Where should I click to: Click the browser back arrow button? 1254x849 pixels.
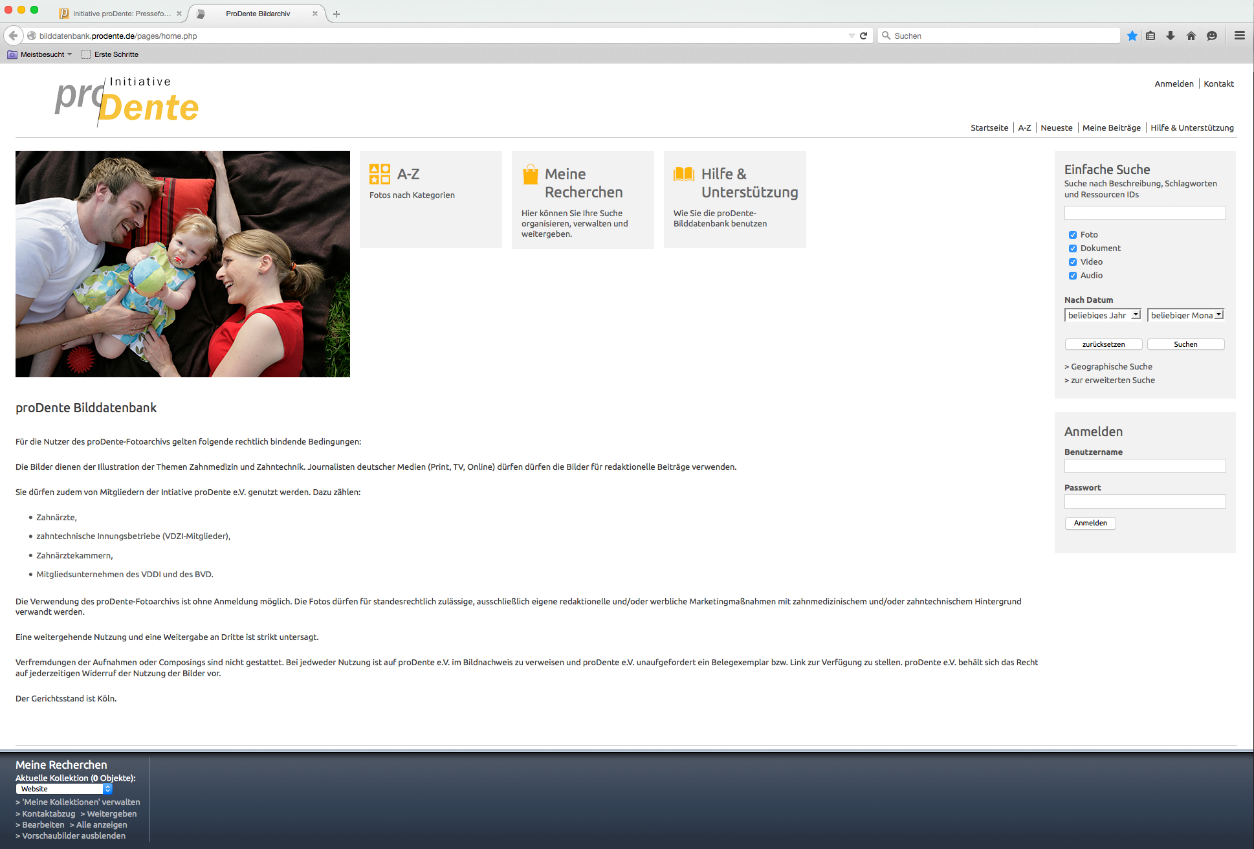(x=13, y=36)
